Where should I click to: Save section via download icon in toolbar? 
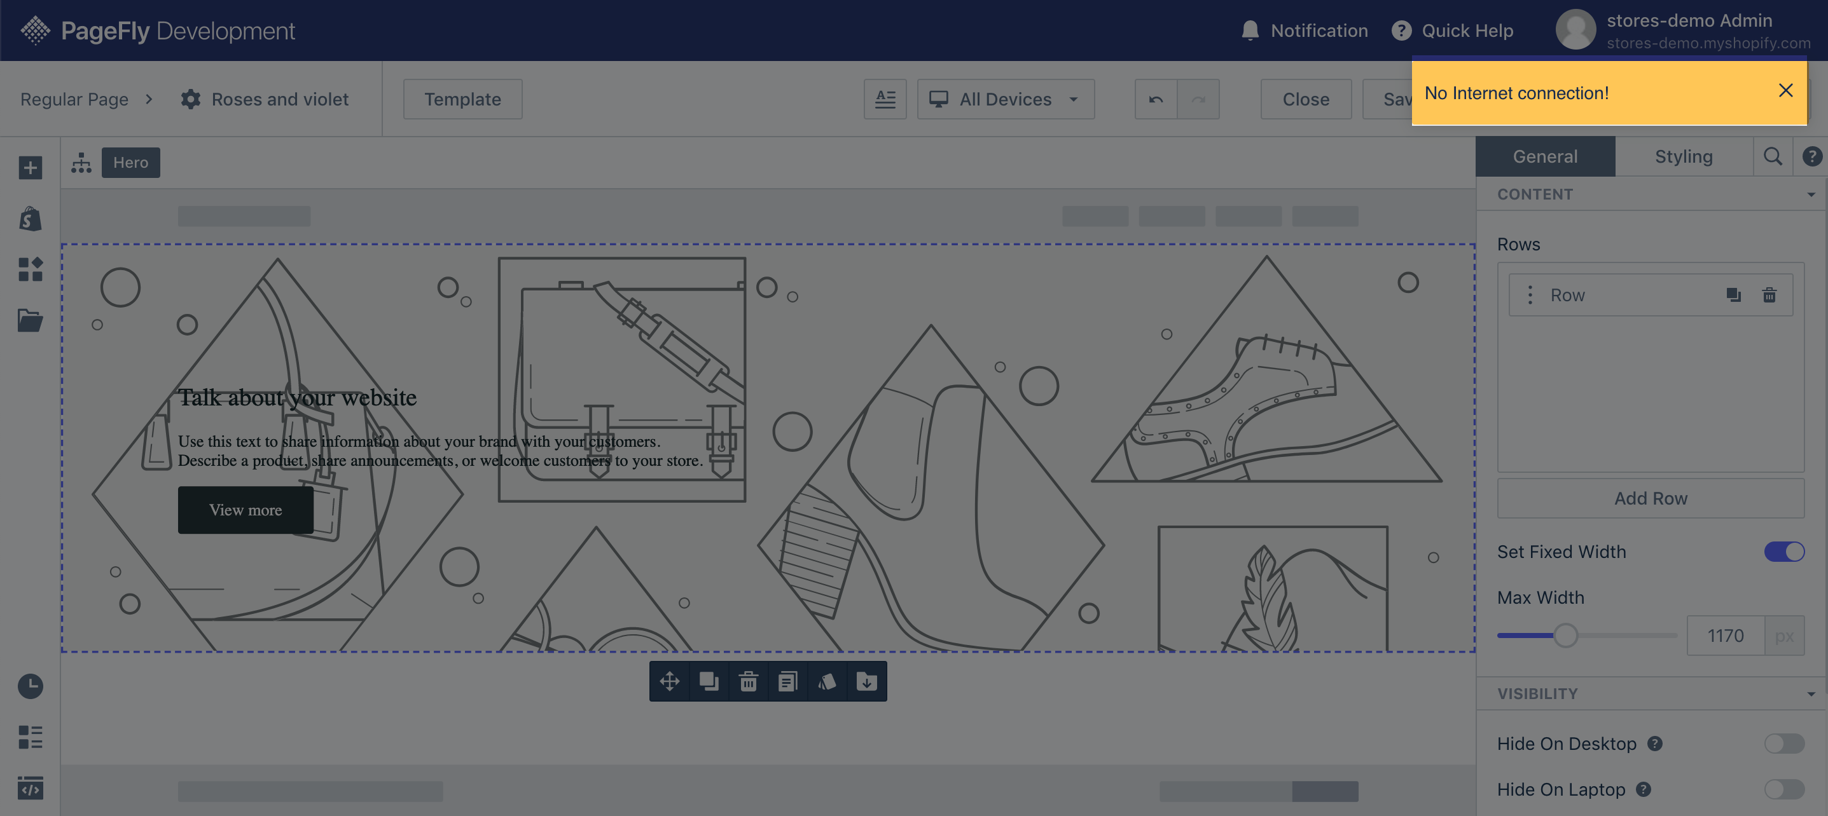tap(866, 681)
